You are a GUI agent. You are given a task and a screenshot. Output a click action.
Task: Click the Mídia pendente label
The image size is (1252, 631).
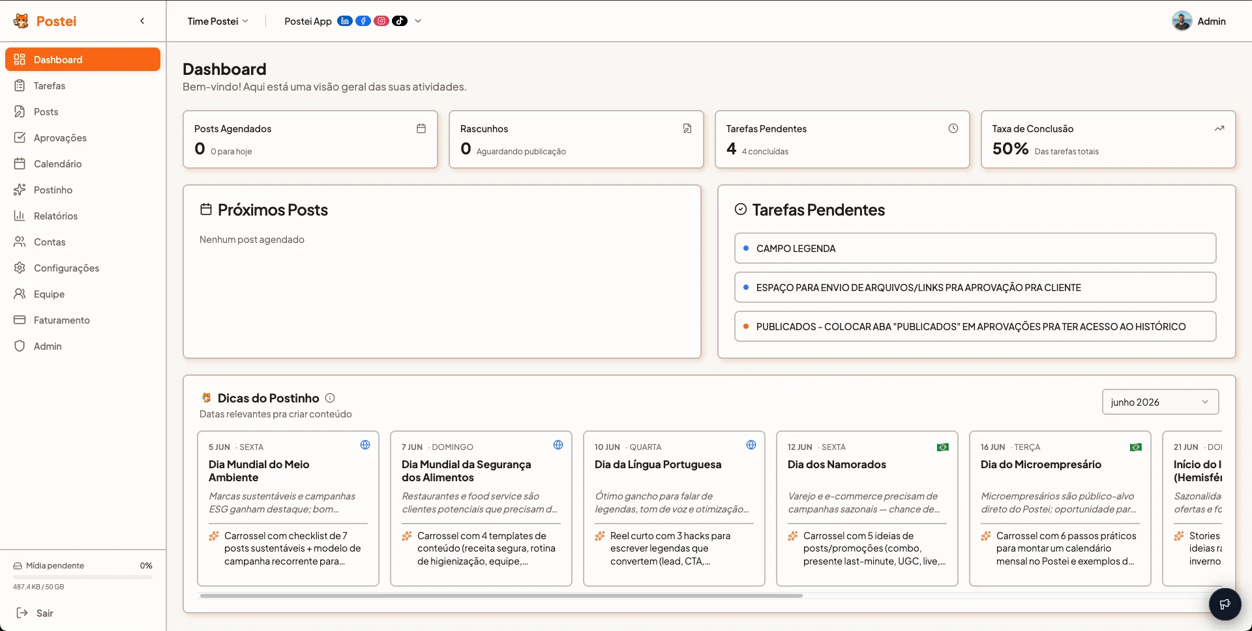click(55, 565)
